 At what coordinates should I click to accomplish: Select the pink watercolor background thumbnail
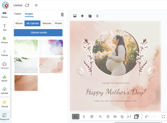pyautogui.click(x=51, y=65)
